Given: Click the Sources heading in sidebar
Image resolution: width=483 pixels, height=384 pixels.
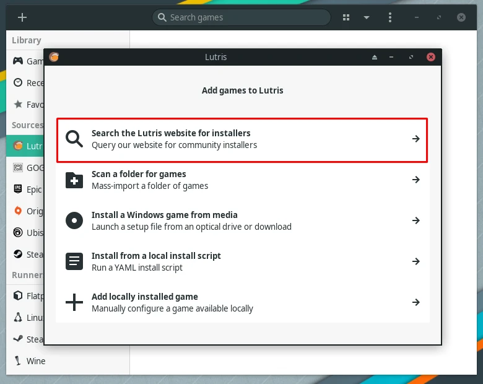Looking at the screenshot, I should tap(27, 125).
